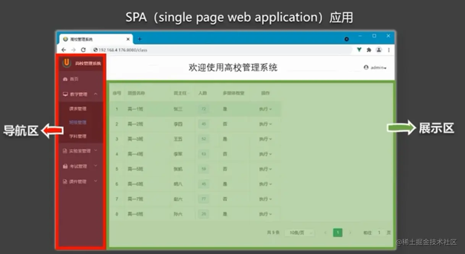Image resolution: width=465 pixels, height=254 pixels.
Task: Open 执行 dropdown for 高一3班 row
Action: click(265, 139)
